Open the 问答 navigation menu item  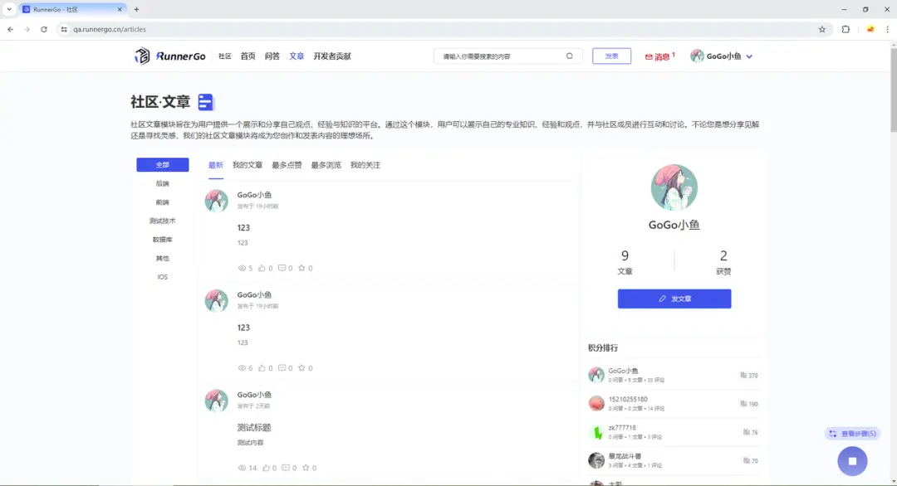(x=272, y=56)
